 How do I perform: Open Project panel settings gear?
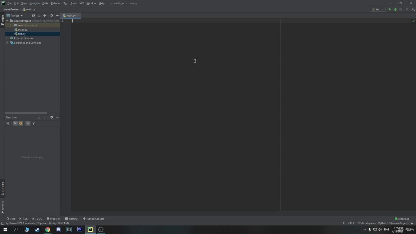(x=51, y=16)
